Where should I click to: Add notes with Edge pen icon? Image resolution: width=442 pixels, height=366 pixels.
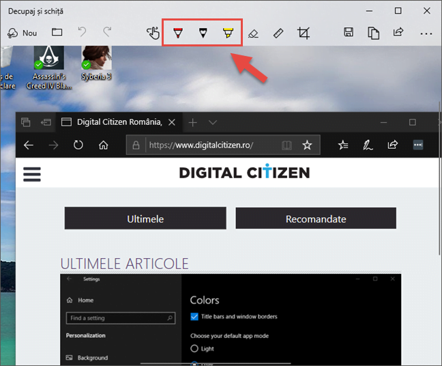click(x=368, y=145)
